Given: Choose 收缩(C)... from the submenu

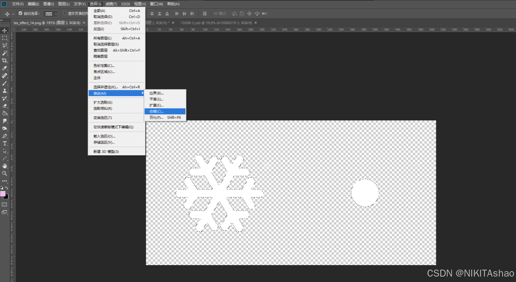Looking at the screenshot, I should point(165,111).
